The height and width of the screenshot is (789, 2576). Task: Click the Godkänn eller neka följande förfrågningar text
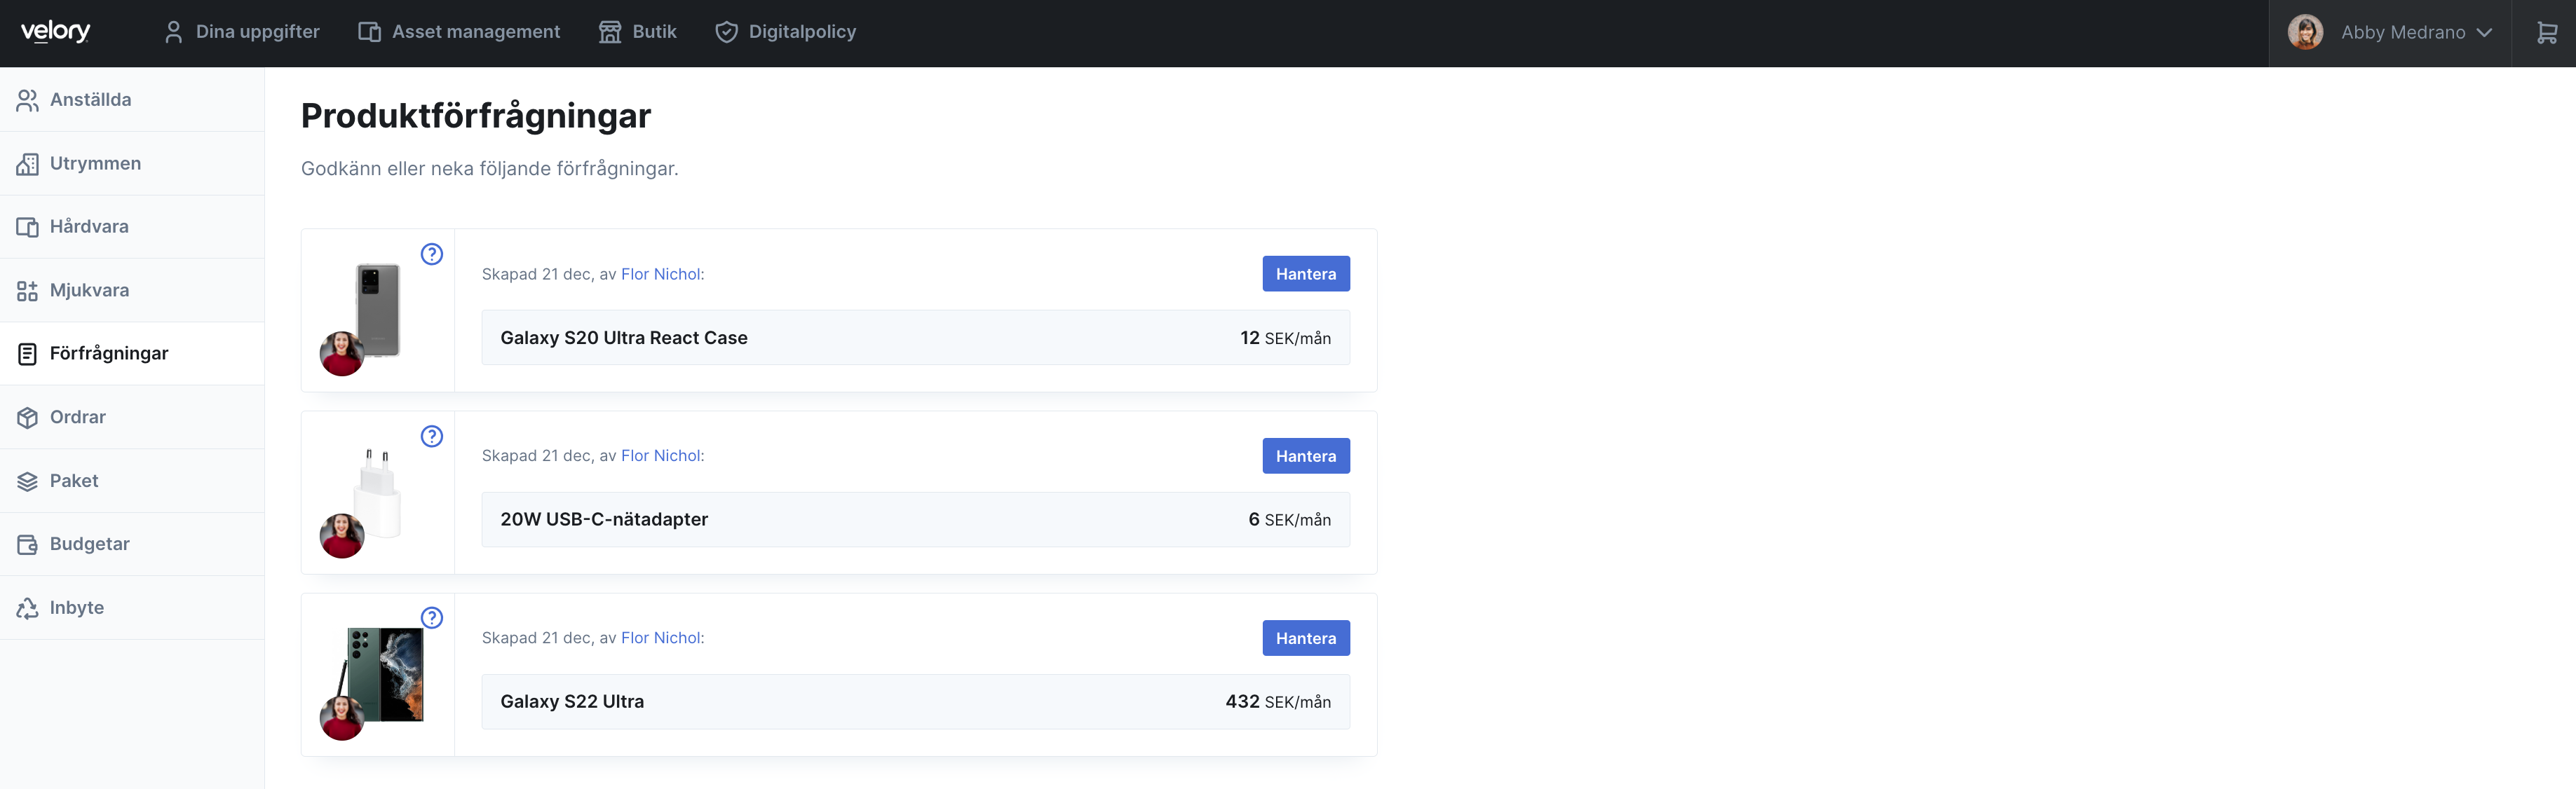(x=490, y=169)
